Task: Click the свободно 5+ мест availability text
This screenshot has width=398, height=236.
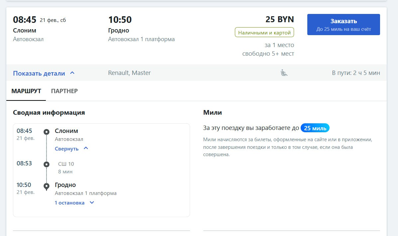Action: click(x=268, y=54)
